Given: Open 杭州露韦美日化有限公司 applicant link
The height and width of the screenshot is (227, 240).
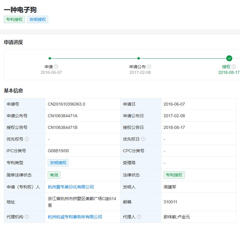Looking at the screenshot, I should [71, 187].
